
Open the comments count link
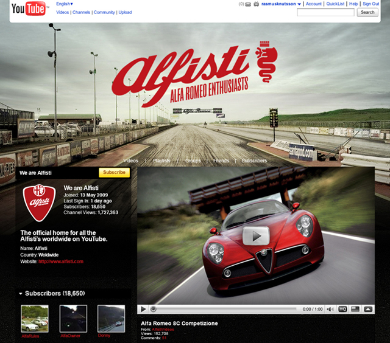tap(164, 338)
